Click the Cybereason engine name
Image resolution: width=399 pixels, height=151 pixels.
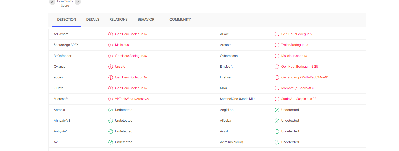[x=229, y=56]
